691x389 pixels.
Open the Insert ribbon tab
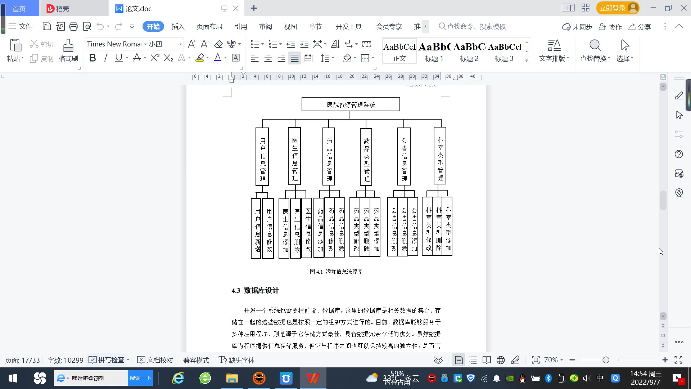[x=178, y=26]
